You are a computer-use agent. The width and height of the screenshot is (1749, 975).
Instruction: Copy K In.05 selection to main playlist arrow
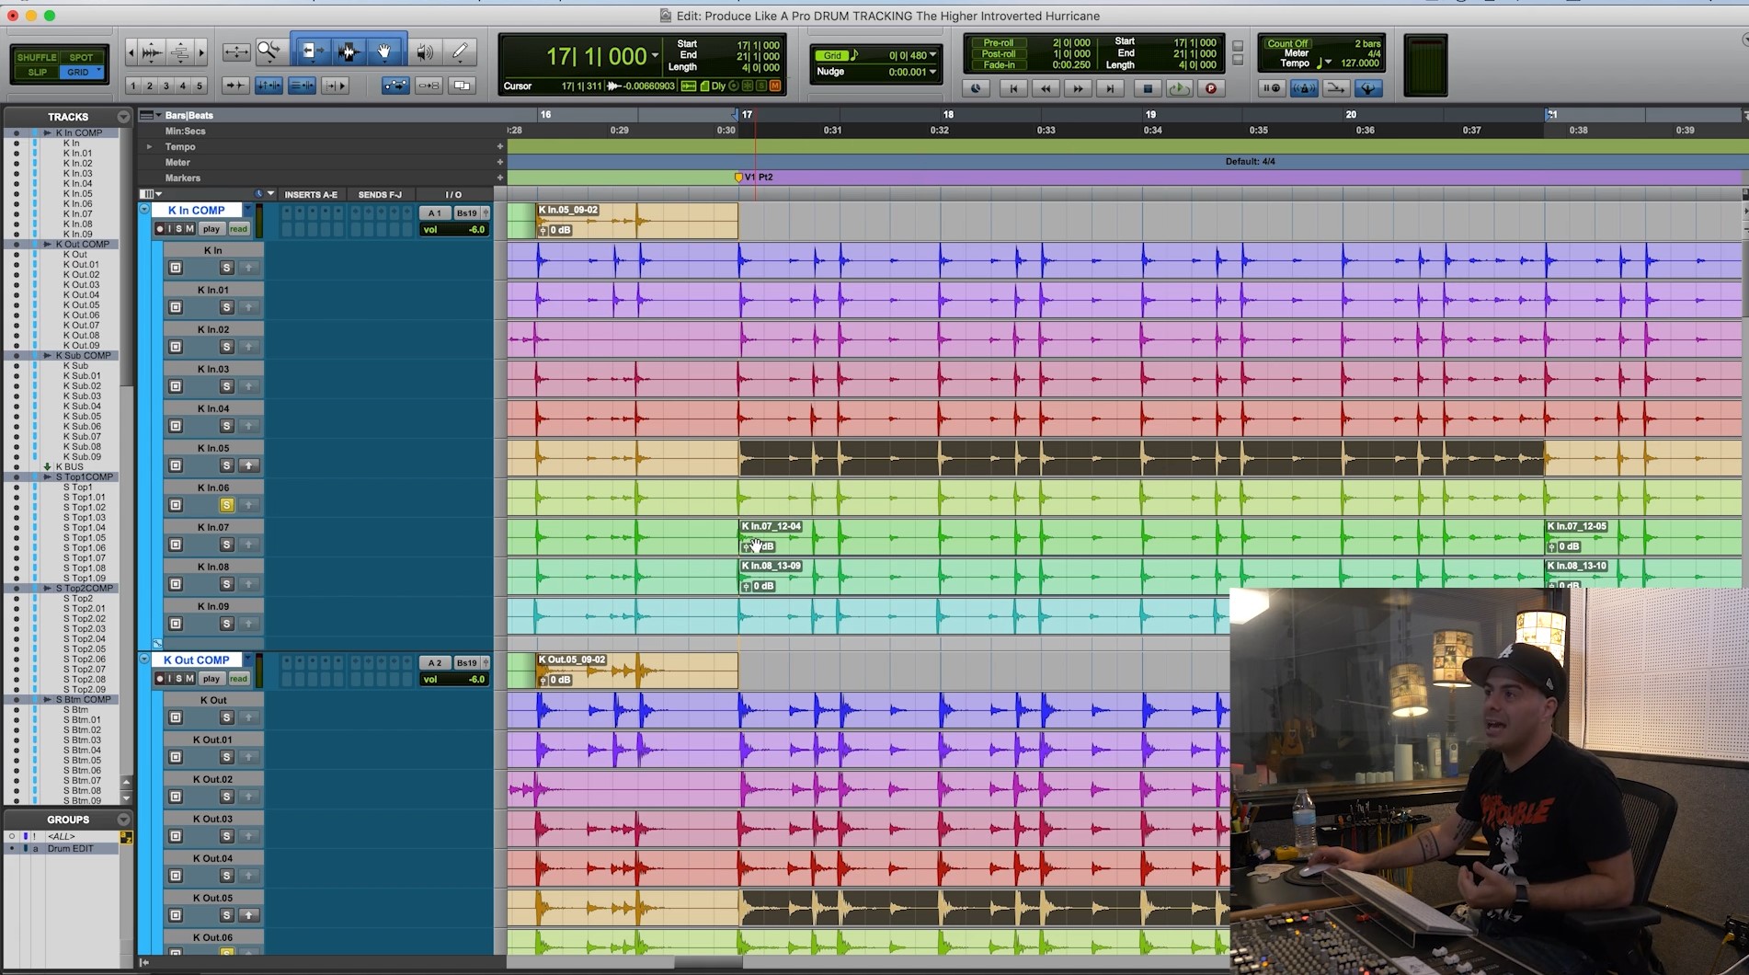pos(248,465)
